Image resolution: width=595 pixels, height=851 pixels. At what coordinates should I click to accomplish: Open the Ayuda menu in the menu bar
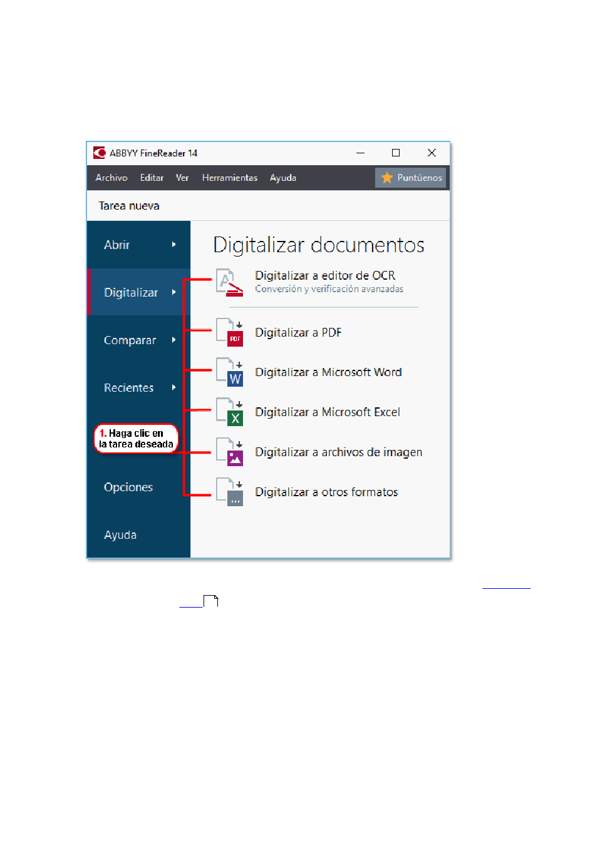tap(283, 178)
